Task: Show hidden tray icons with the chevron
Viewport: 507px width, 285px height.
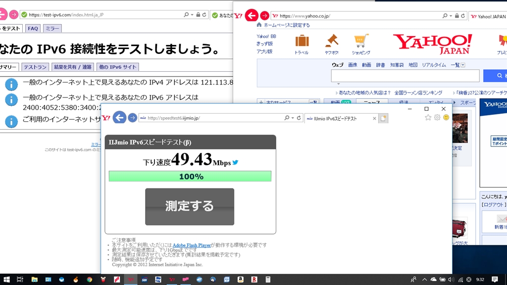Action: pyautogui.click(x=424, y=280)
